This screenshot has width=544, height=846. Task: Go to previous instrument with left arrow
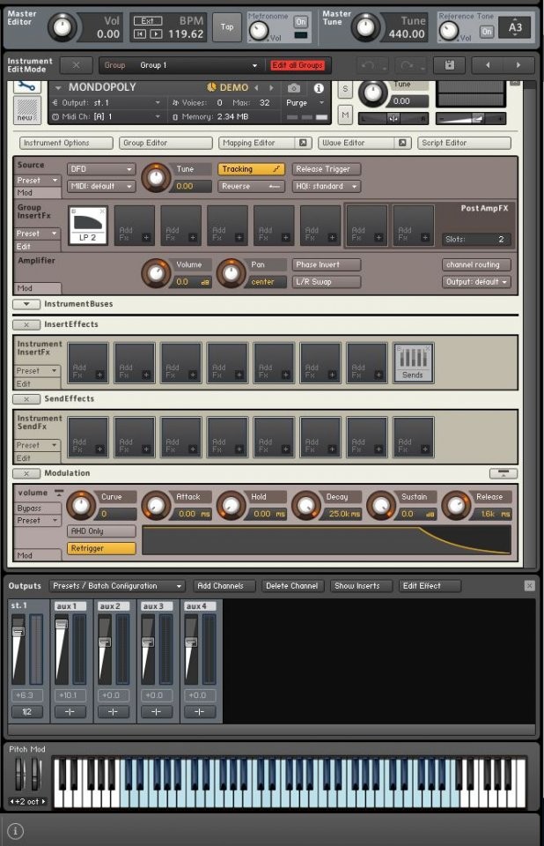[x=488, y=64]
